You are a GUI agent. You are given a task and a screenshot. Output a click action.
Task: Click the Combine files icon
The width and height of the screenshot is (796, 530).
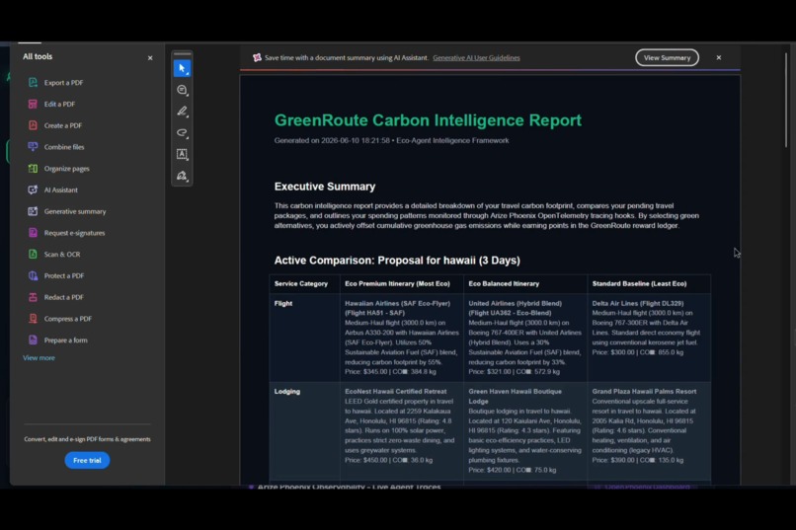coord(33,147)
